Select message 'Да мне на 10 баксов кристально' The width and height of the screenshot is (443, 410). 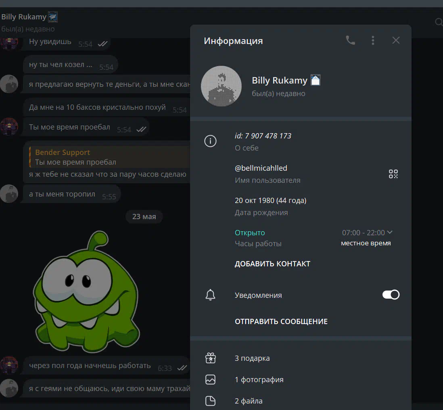pyautogui.click(x=107, y=108)
